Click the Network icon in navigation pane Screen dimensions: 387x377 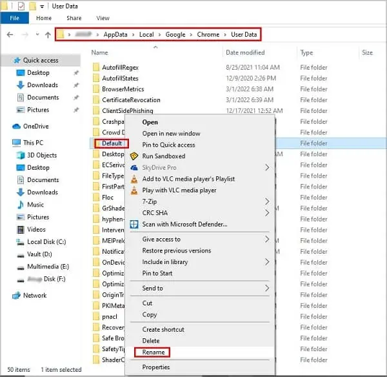point(16,296)
